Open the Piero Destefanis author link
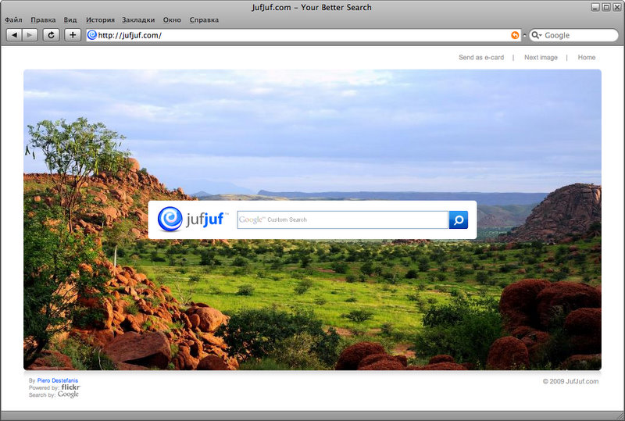Image resolution: width=625 pixels, height=421 pixels. [x=57, y=380]
